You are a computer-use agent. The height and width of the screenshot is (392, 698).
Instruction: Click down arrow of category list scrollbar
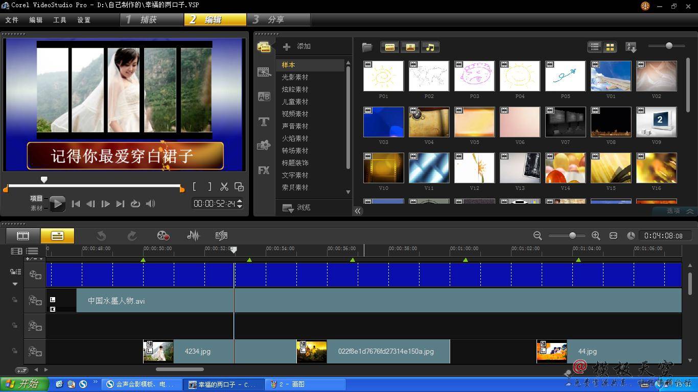[x=348, y=192]
